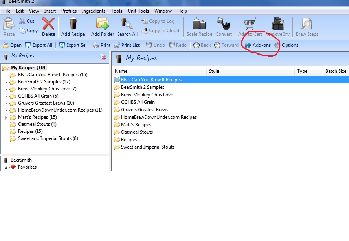Open the Unit Tools menu
Screen dimensions: 349x241
point(138,11)
